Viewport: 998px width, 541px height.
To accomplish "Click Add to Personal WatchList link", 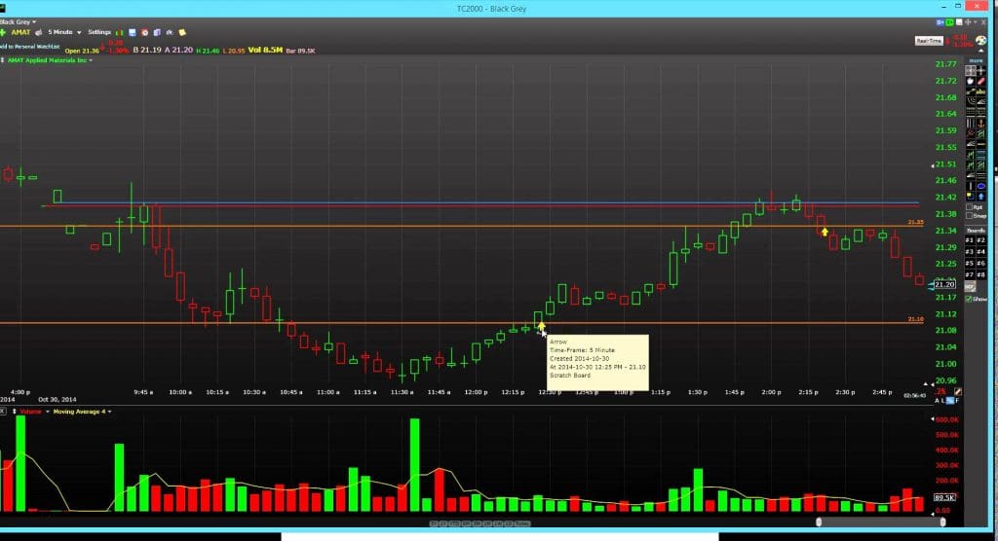I will 29,47.
